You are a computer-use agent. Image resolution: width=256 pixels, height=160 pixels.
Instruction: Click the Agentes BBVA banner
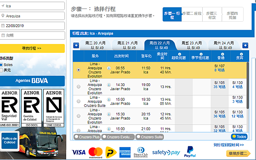point(32,81)
